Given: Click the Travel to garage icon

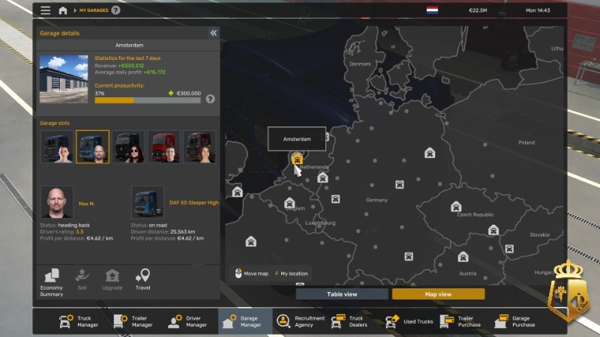Looking at the screenshot, I should (142, 279).
